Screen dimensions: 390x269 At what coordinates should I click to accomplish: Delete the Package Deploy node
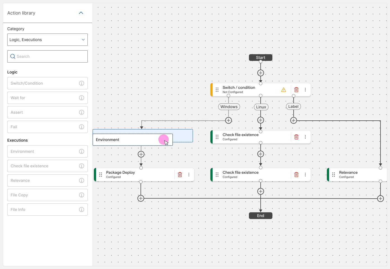180,175
